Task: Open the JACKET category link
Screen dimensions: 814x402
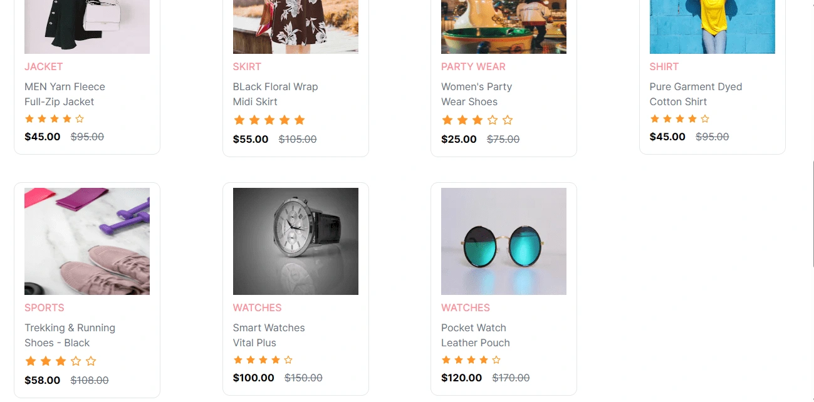Action: pyautogui.click(x=44, y=67)
